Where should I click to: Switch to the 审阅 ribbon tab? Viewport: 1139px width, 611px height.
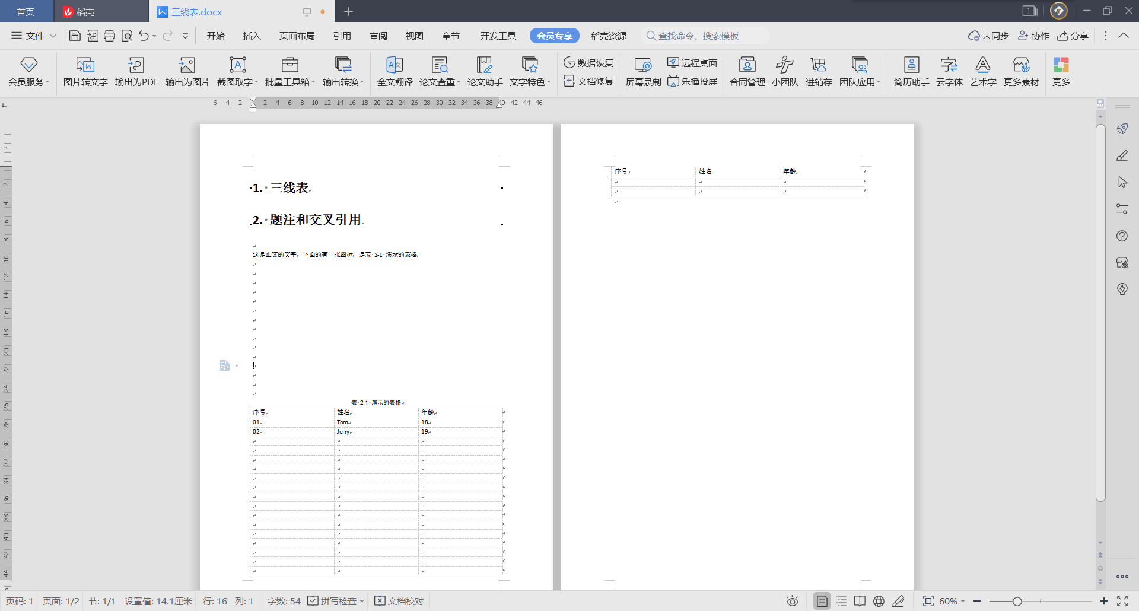378,36
